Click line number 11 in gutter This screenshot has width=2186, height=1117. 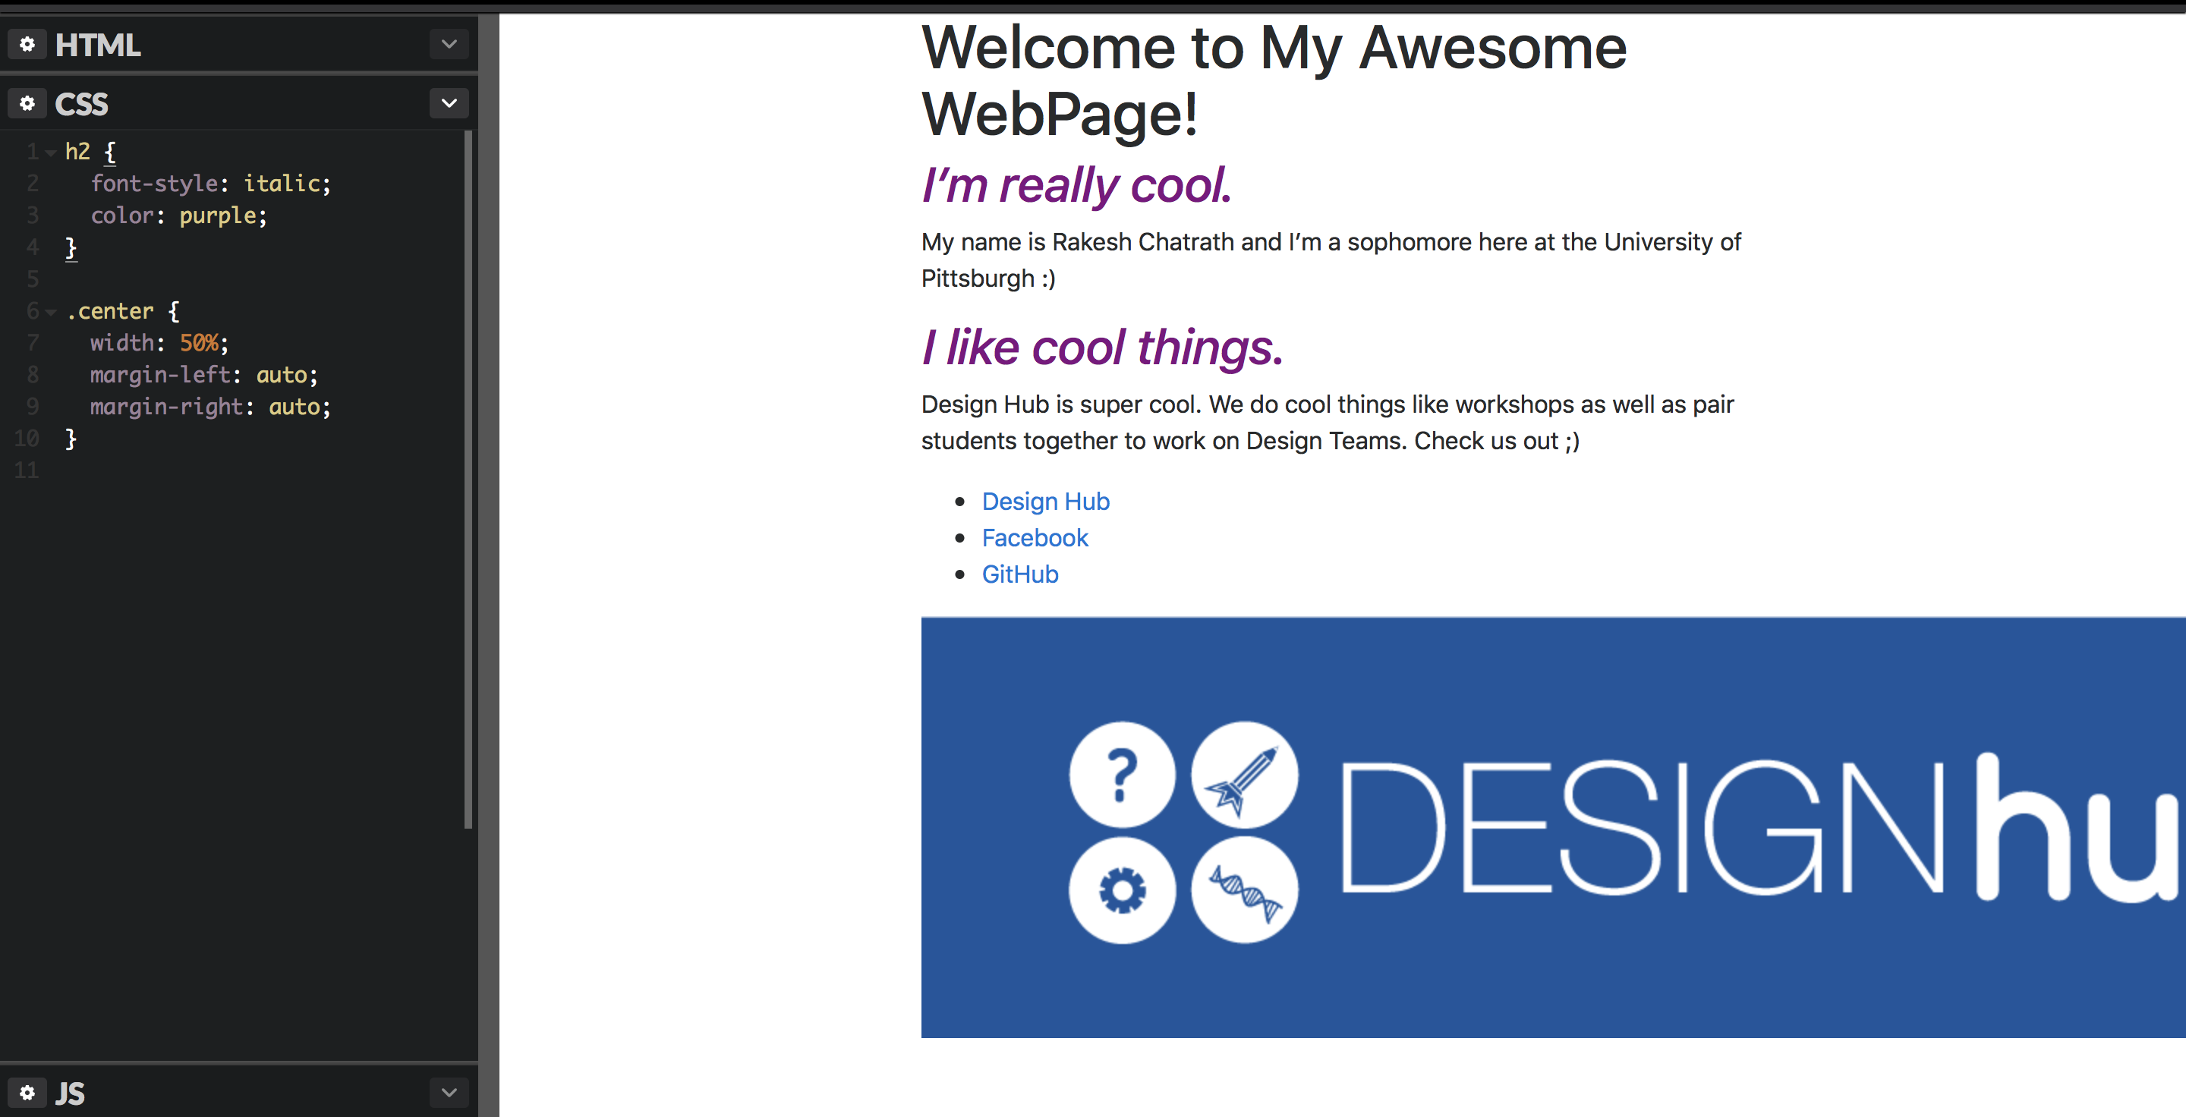pos(27,470)
